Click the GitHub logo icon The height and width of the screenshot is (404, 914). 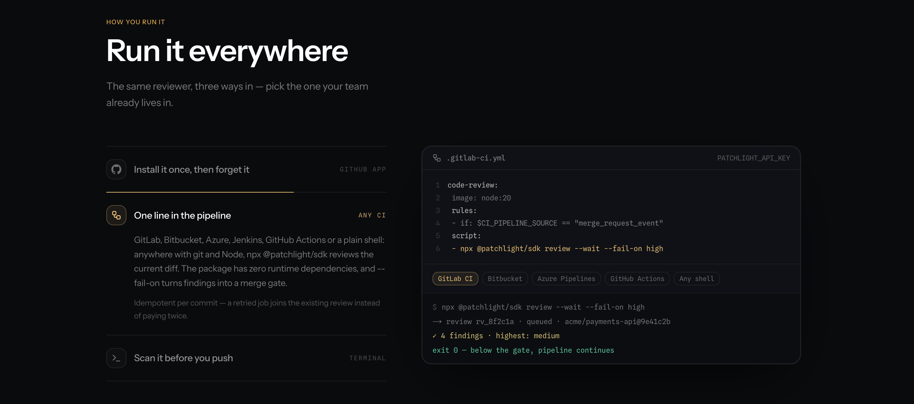[x=116, y=169]
